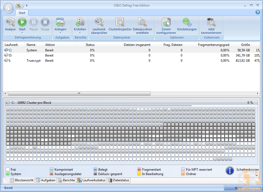Expand the Anlegen dropdown arrow

tap(60, 33)
